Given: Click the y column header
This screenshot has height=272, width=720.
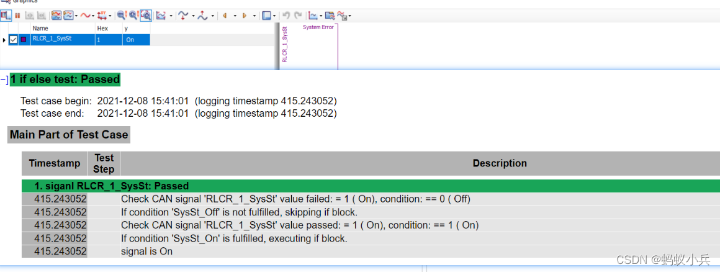Looking at the screenshot, I should tap(136, 28).
